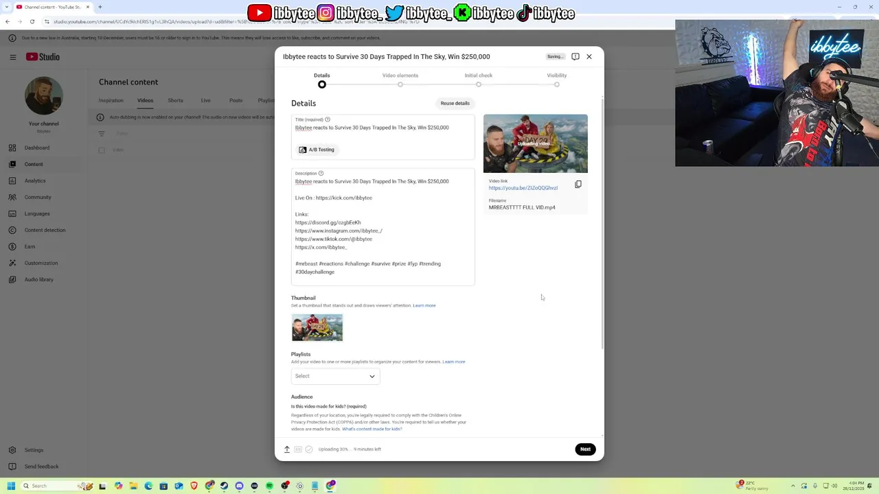Jump to the Video elements step
This screenshot has height=494, width=879.
coord(400,80)
